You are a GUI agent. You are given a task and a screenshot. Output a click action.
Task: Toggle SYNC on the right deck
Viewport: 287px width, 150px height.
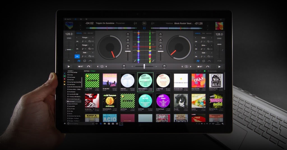[x=219, y=38]
